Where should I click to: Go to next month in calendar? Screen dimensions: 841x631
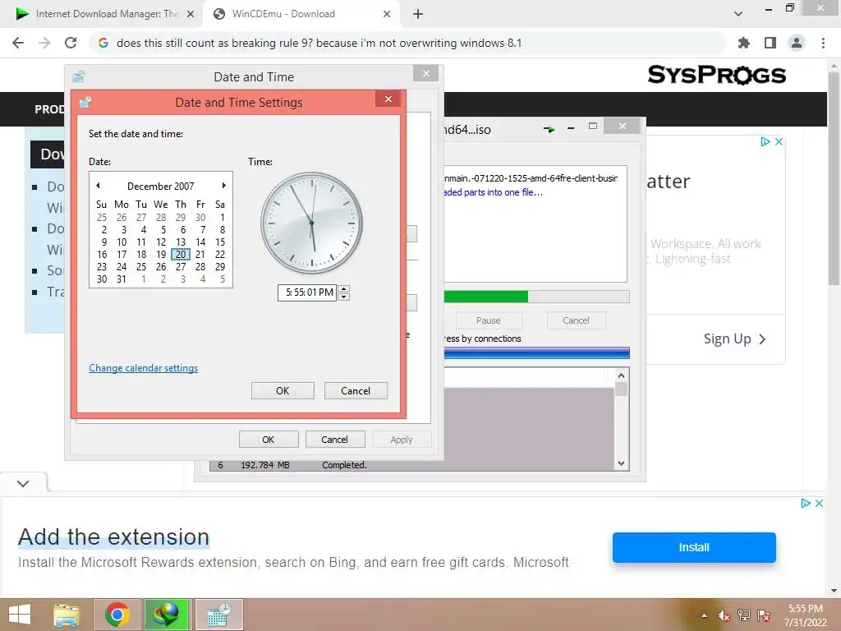224,186
